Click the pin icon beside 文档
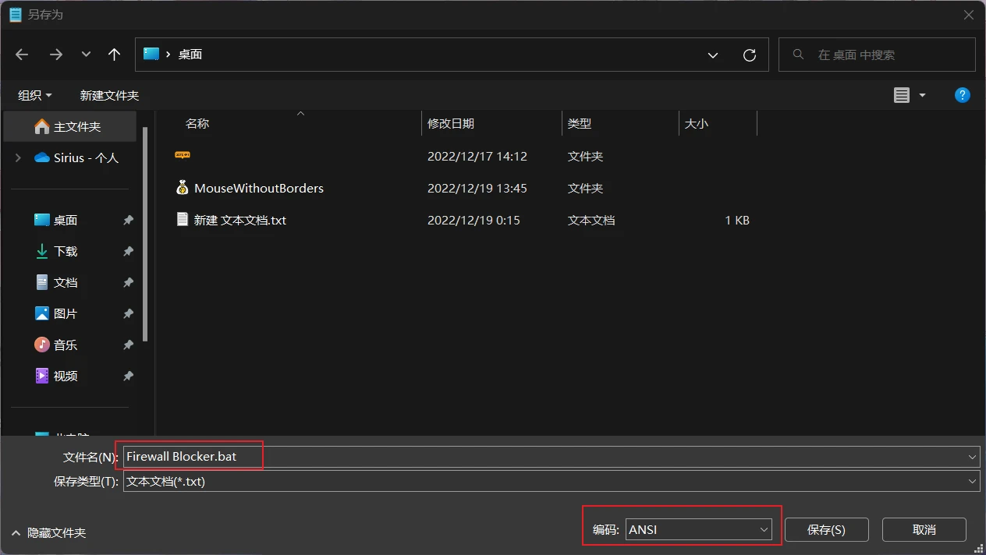Image resolution: width=986 pixels, height=555 pixels. point(128,283)
